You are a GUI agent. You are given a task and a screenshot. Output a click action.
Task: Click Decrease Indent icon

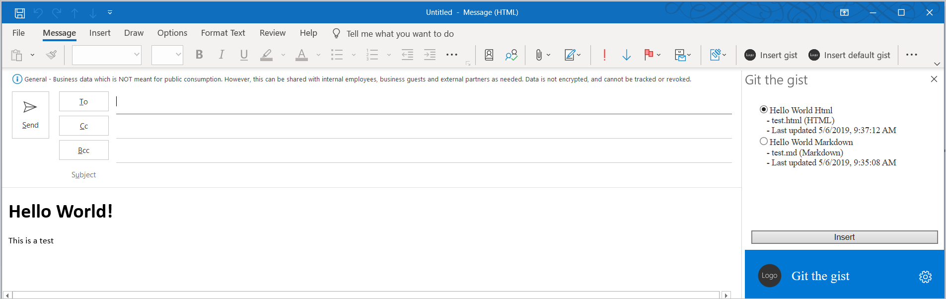[408, 55]
